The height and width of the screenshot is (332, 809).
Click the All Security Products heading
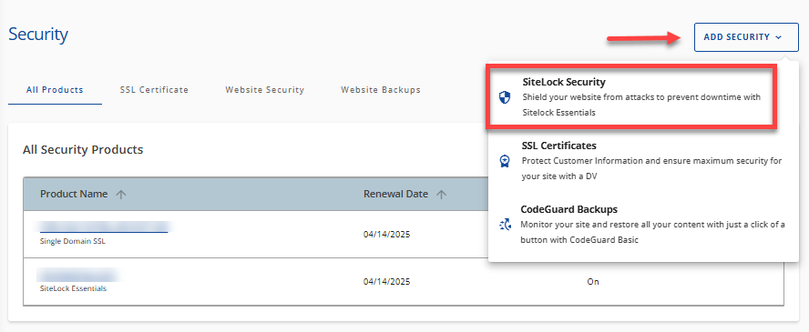(x=83, y=150)
